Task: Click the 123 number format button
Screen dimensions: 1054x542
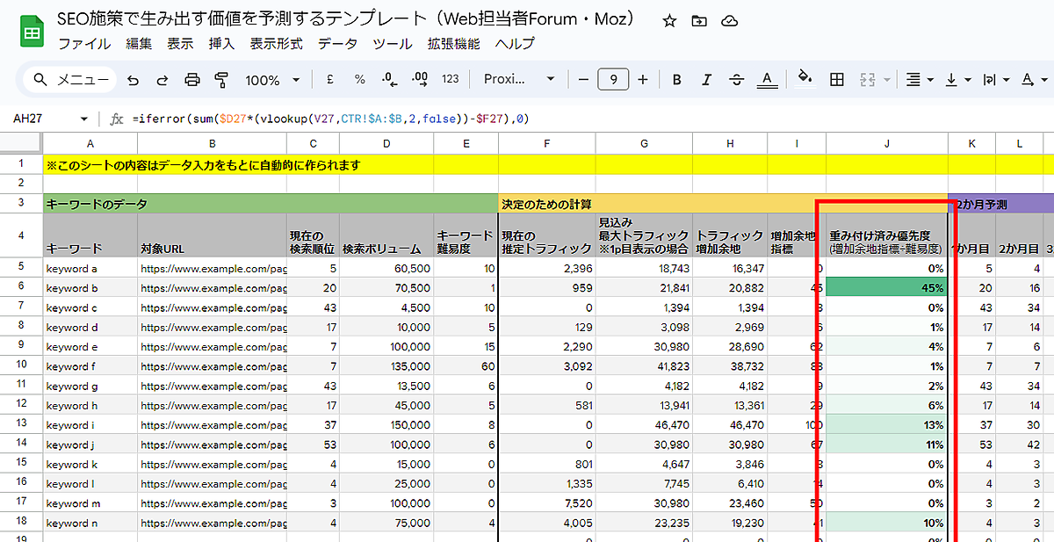Action: 450,80
